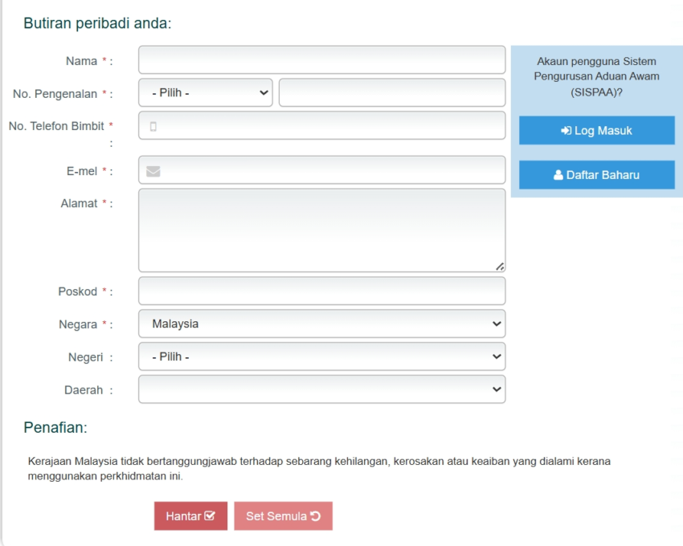Click the Log Masuk button
Screen dimensions: 683x546
coord(596,131)
